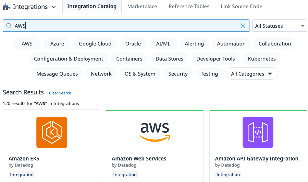
Task: Open the Reference Tables tab
Action: click(x=189, y=6)
